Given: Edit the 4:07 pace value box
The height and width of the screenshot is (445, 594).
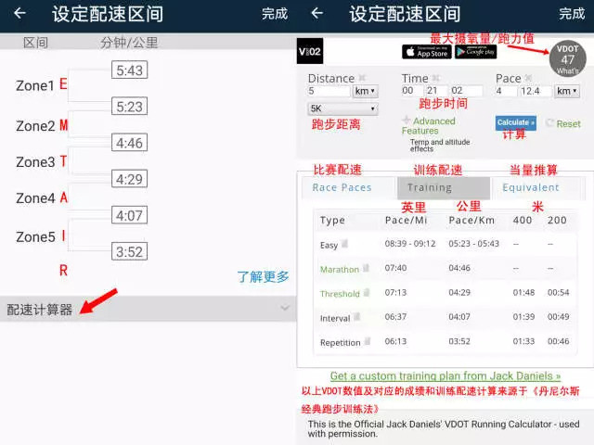Looking at the screenshot, I should pos(129,215).
